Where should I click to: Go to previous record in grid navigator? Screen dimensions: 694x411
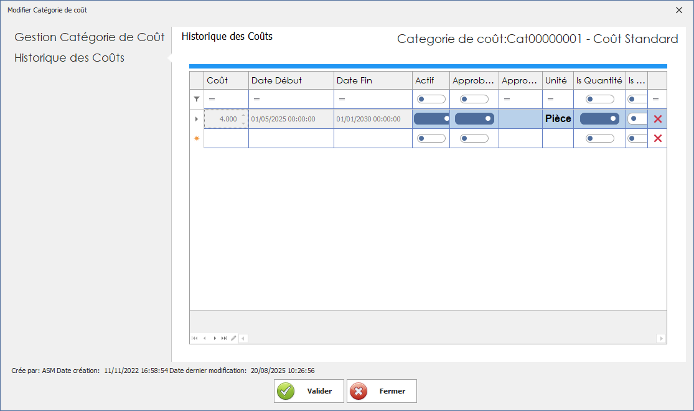pyautogui.click(x=204, y=338)
